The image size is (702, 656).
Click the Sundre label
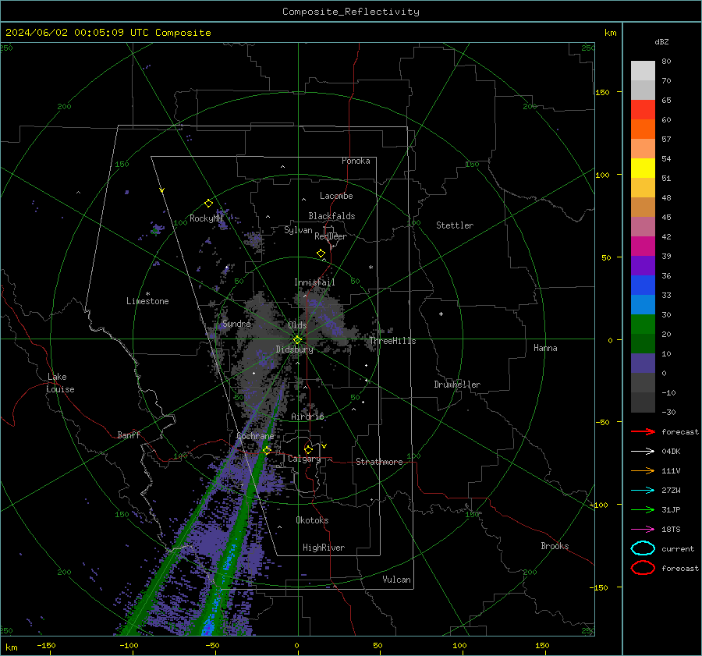tap(236, 324)
